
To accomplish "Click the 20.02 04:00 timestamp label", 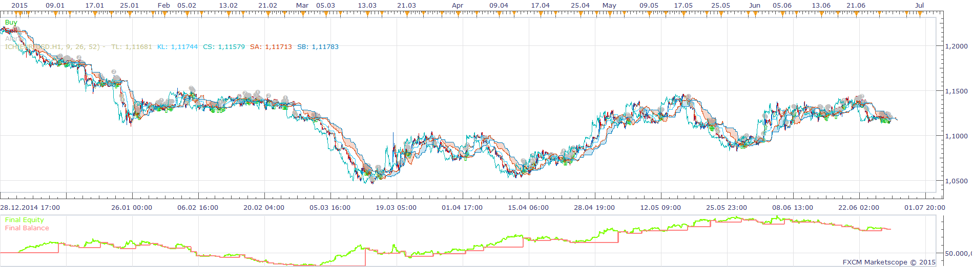I will 264,208.
